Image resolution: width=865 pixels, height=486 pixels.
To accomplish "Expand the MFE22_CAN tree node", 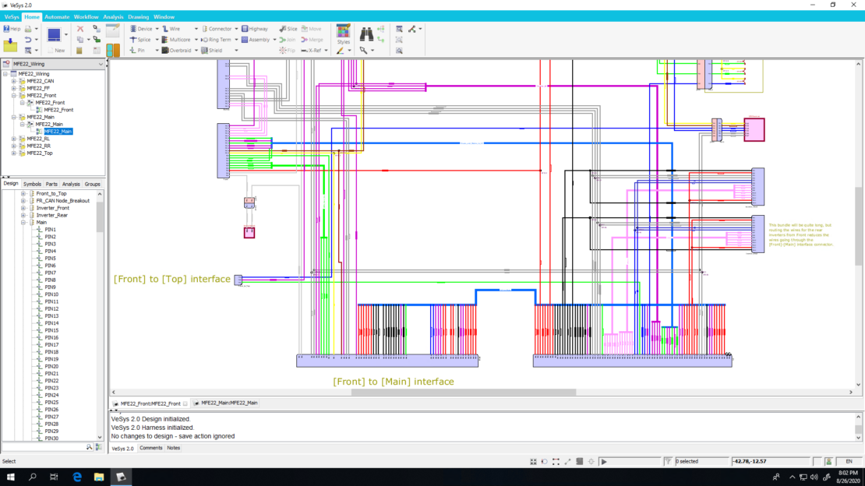I will click(x=14, y=81).
